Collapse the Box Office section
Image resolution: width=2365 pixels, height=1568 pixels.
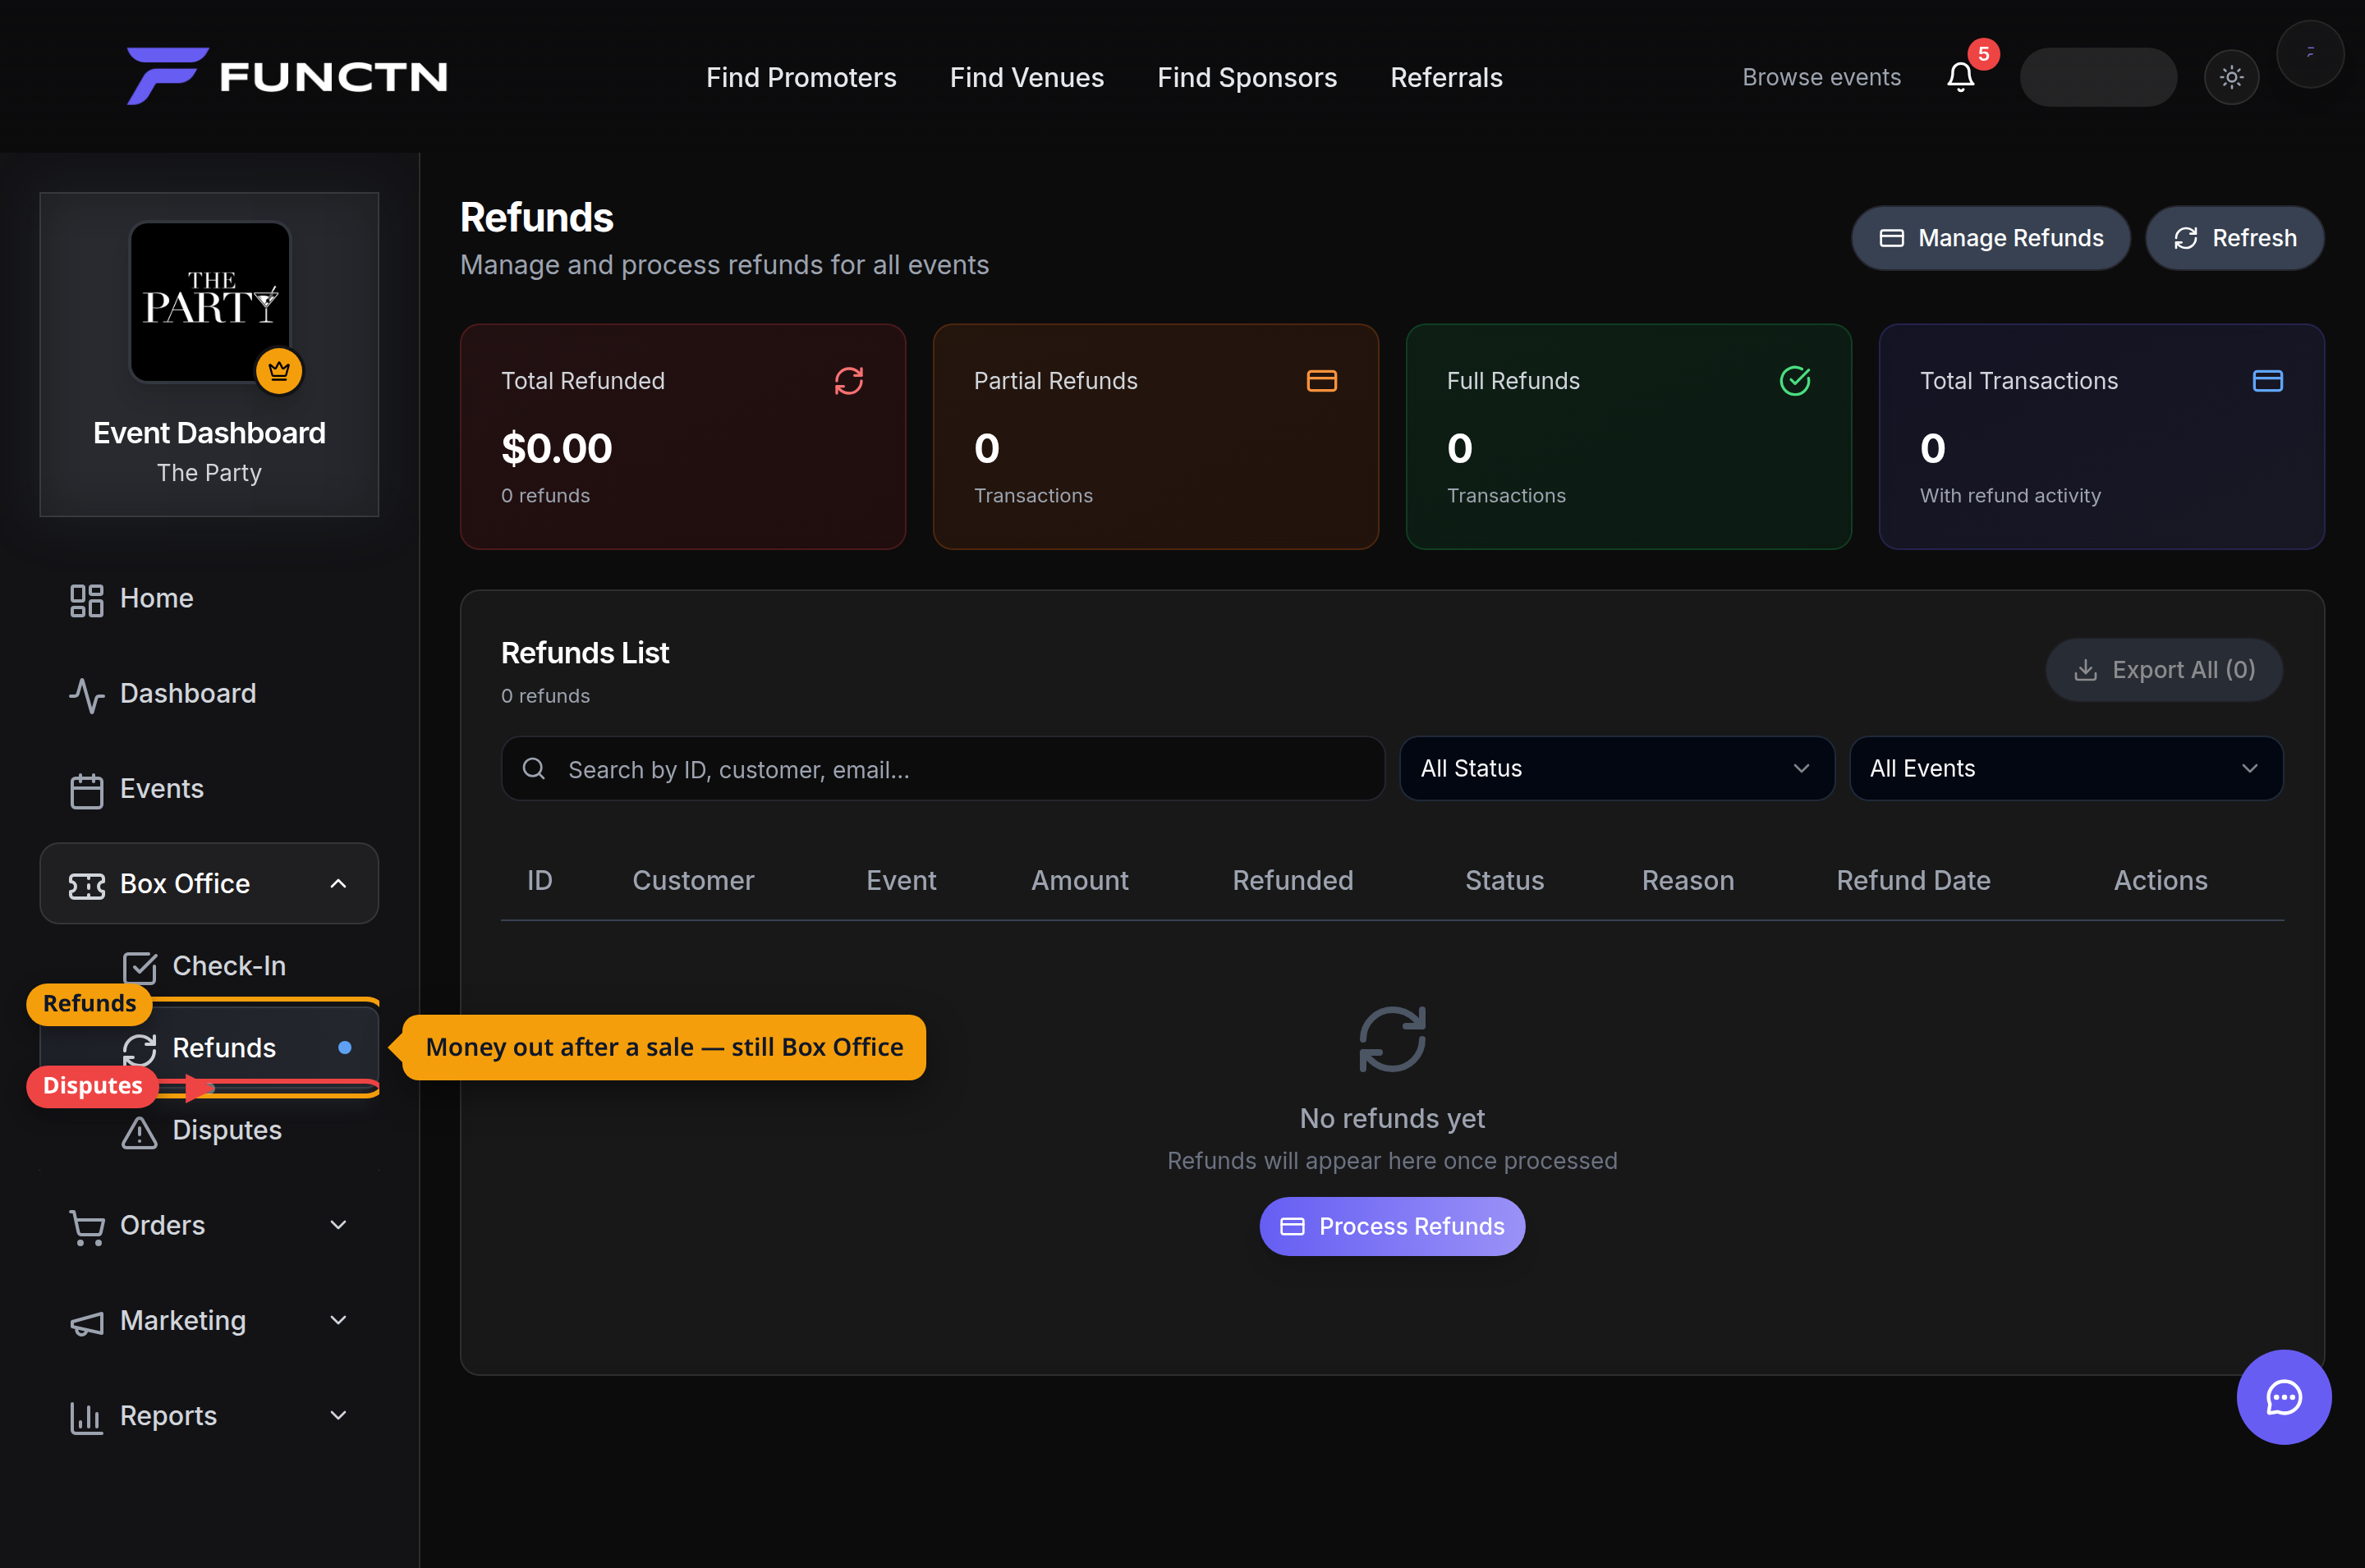209,884
